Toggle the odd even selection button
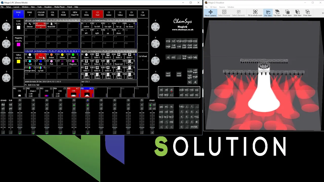The image size is (324, 182). pos(195,71)
